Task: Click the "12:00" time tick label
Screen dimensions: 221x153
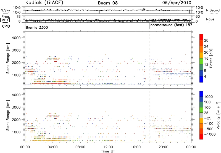Action: click(108, 147)
